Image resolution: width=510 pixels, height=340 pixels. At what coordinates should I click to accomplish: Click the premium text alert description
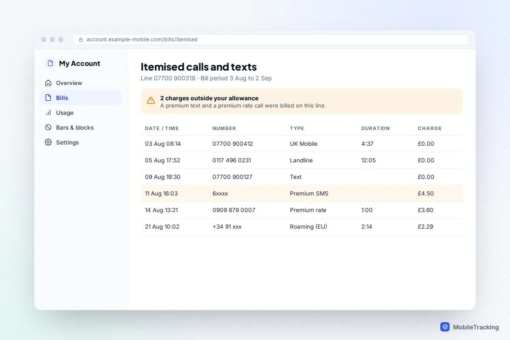[243, 105]
